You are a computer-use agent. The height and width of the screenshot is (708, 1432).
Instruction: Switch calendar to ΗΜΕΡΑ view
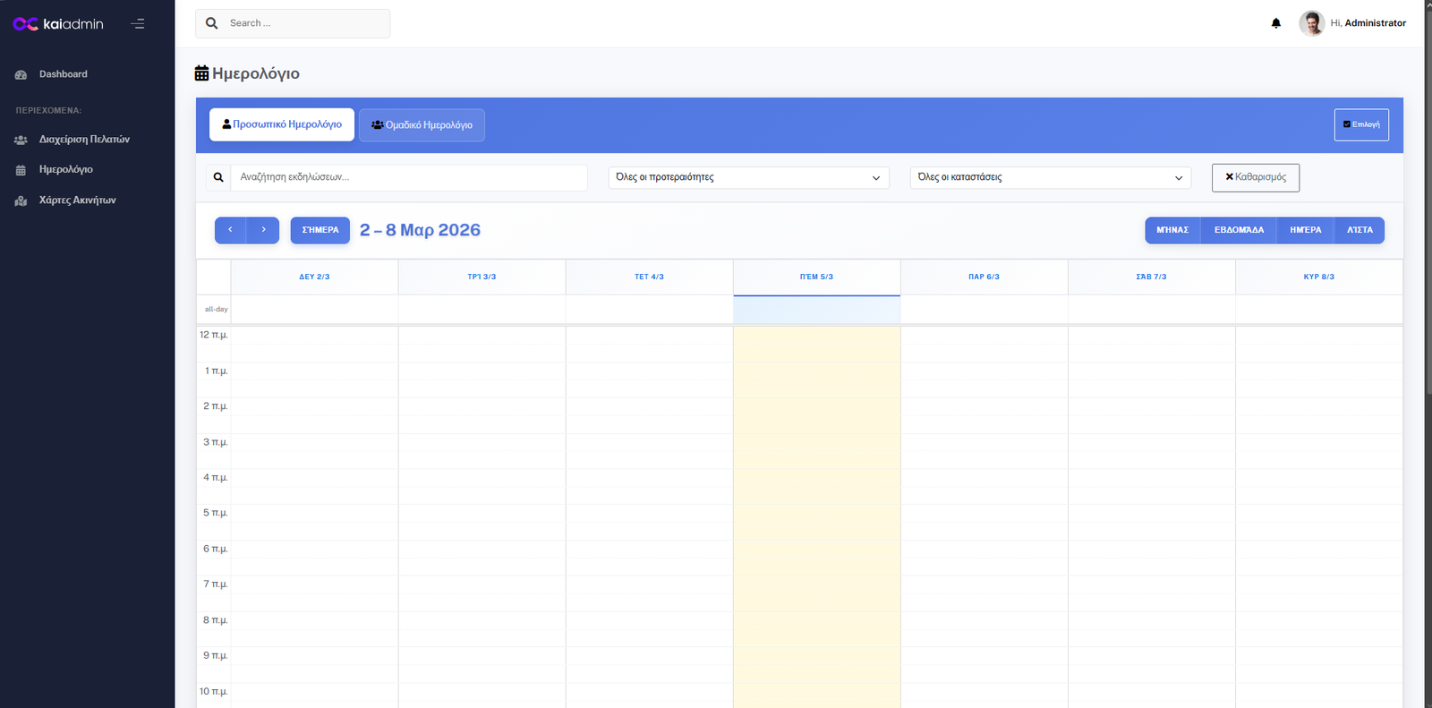(x=1305, y=230)
